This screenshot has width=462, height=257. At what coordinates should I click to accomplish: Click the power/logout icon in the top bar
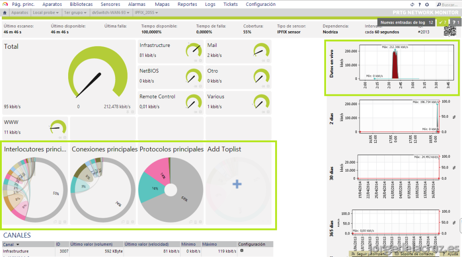[x=427, y=5]
